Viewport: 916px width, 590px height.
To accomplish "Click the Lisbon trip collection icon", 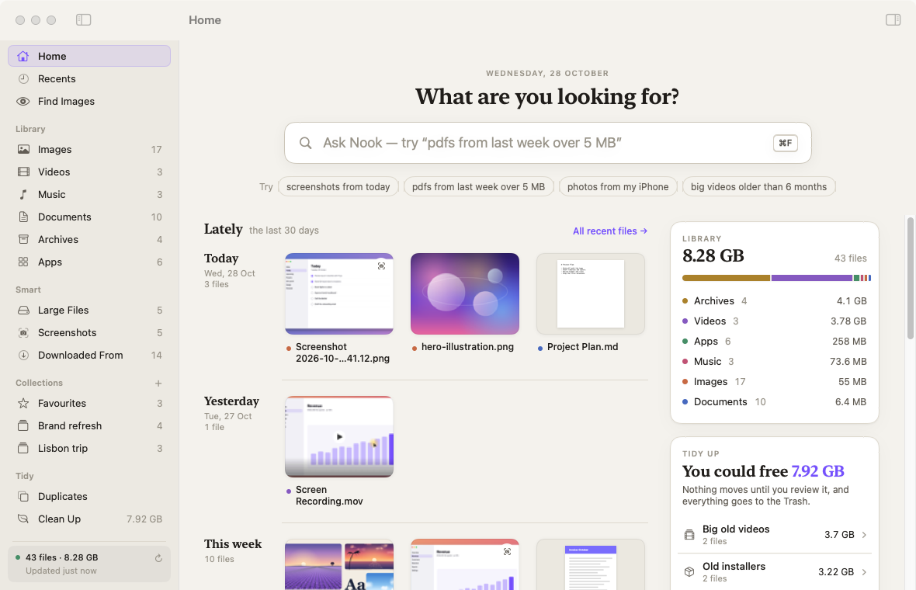I will pyautogui.click(x=23, y=449).
